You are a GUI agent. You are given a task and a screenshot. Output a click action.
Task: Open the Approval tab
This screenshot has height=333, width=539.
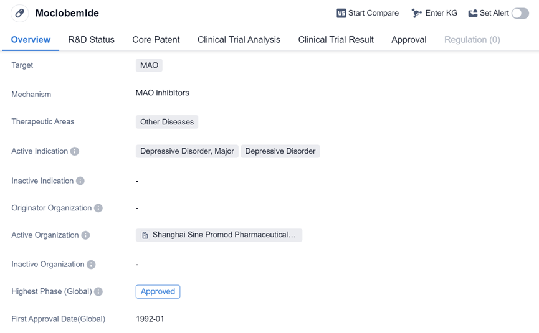pyautogui.click(x=409, y=40)
